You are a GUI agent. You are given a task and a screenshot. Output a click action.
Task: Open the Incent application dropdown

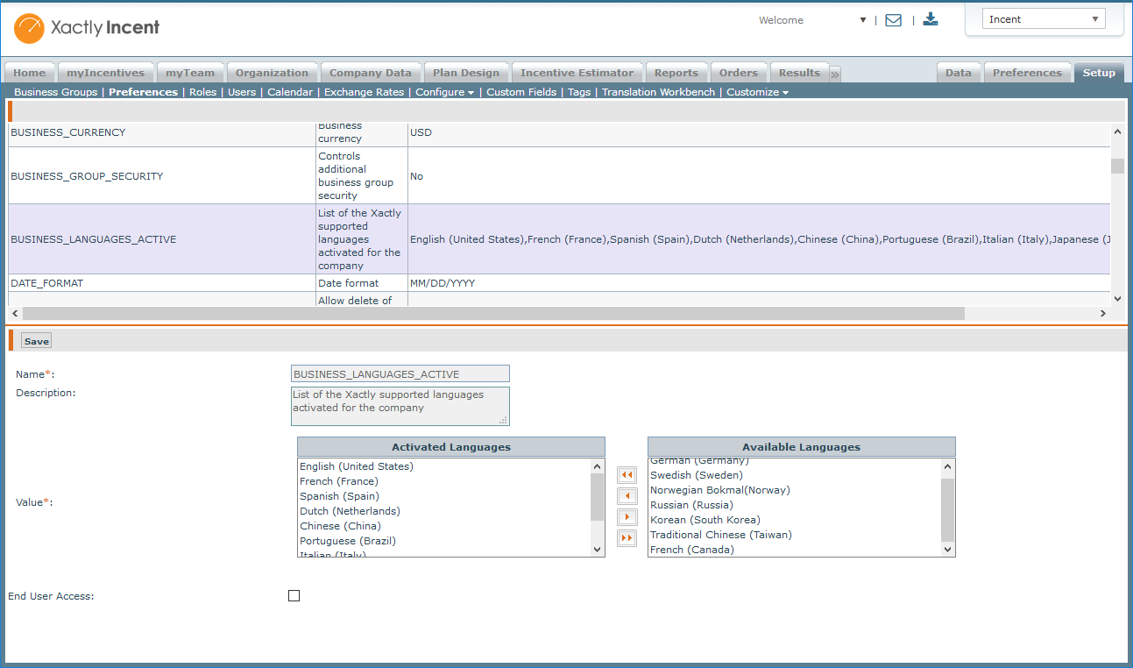point(1043,19)
